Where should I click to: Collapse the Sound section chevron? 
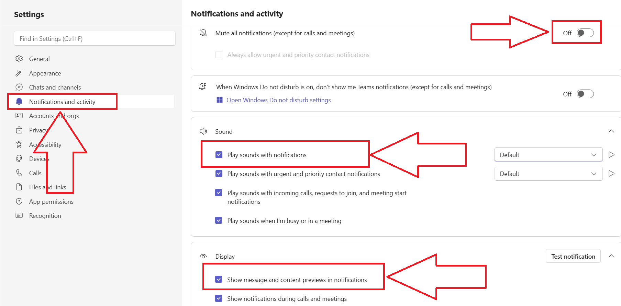pyautogui.click(x=611, y=131)
